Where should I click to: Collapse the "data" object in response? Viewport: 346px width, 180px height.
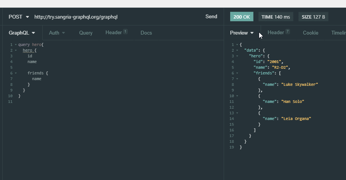[237, 51]
